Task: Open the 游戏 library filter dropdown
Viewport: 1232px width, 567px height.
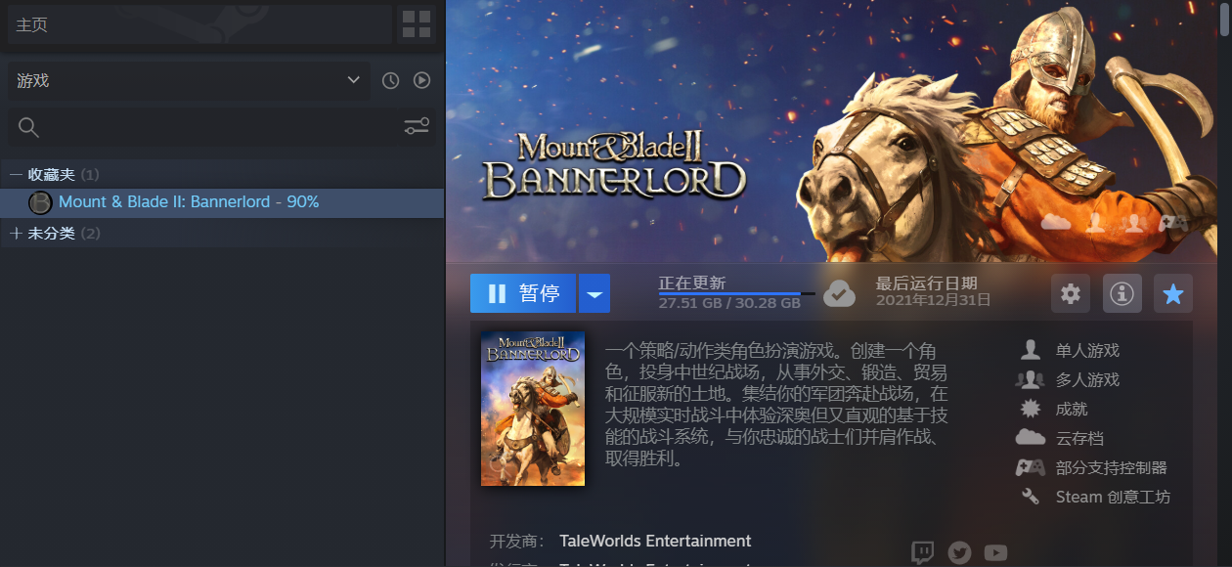Action: click(189, 81)
